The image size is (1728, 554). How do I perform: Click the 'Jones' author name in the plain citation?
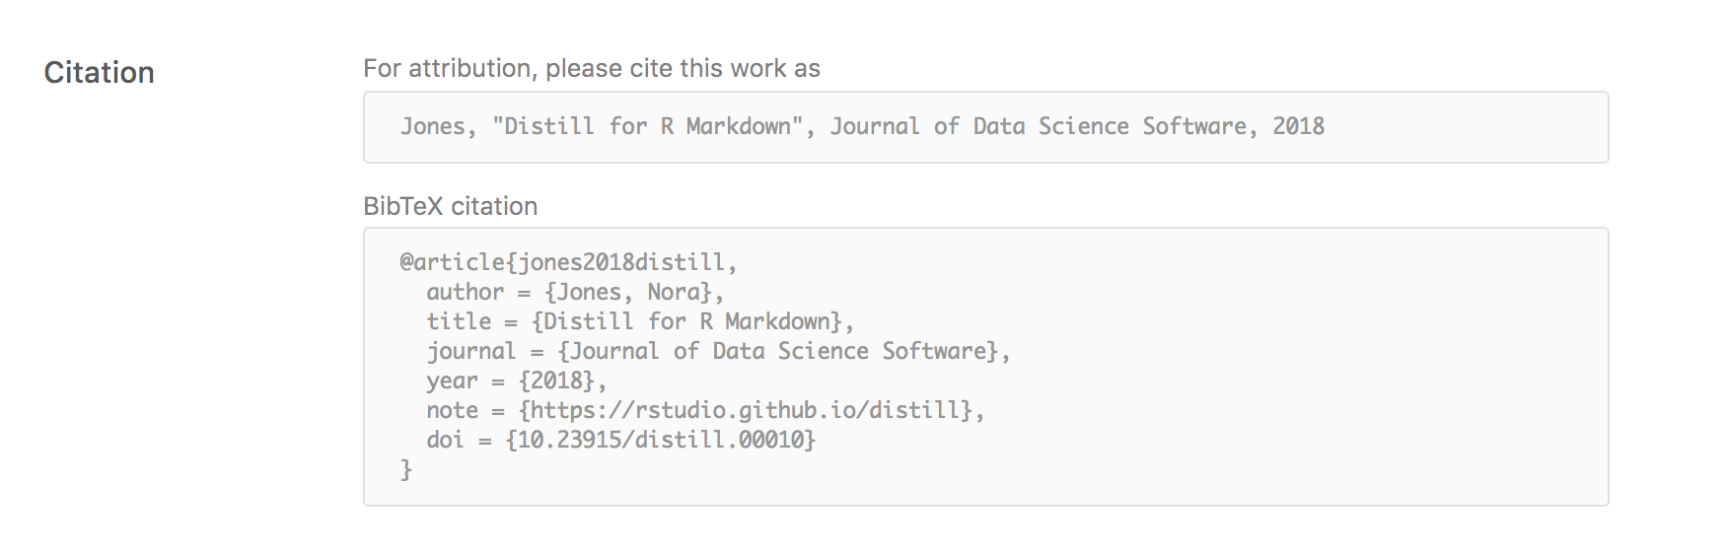click(432, 126)
